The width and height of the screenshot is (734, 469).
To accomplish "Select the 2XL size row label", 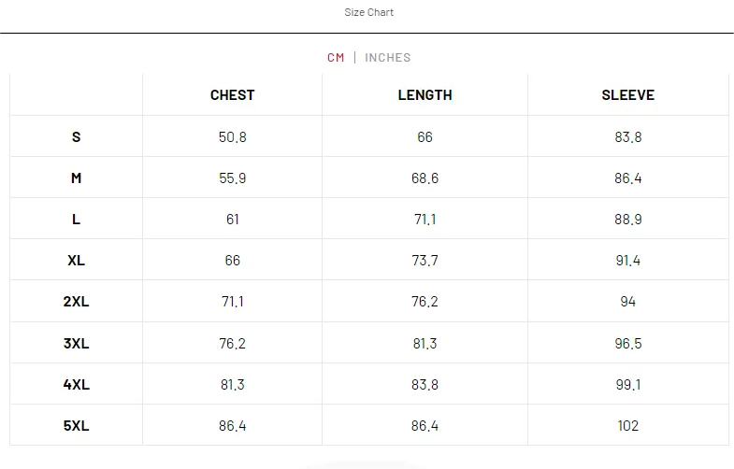I will pyautogui.click(x=77, y=302).
